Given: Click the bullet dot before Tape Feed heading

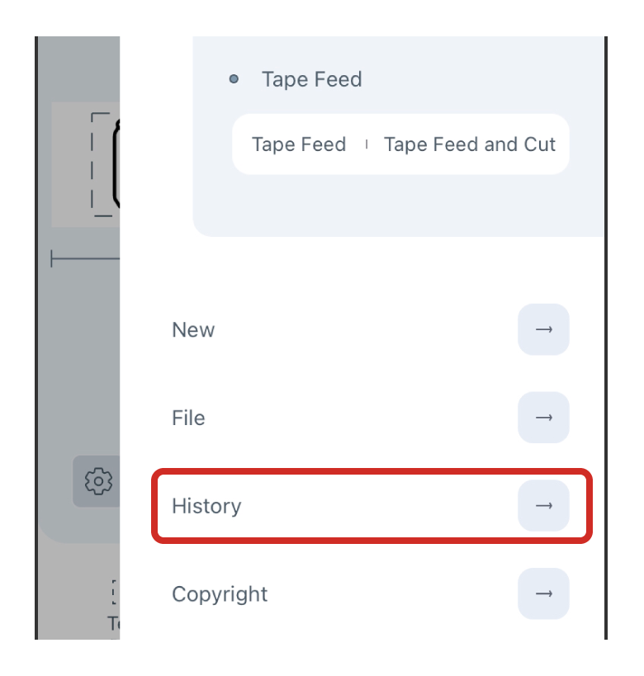Looking at the screenshot, I should [x=234, y=79].
